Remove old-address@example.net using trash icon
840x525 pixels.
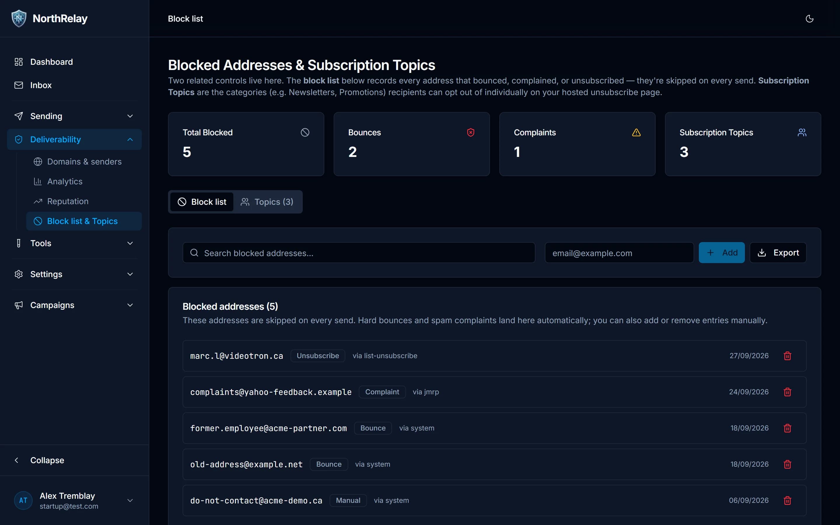pyautogui.click(x=787, y=464)
